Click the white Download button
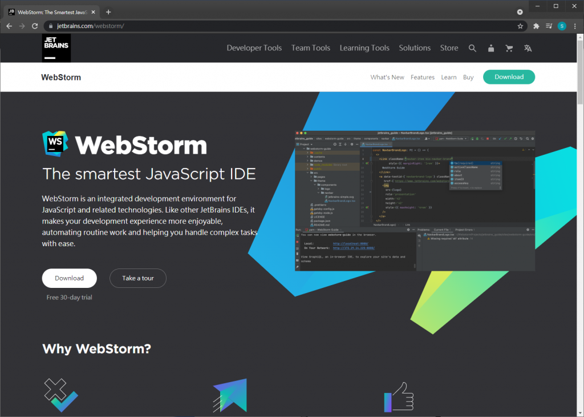Screen dimensions: 584x417 69,278
